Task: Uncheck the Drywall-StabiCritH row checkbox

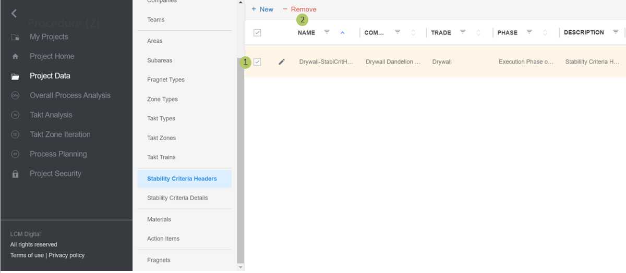Action: click(x=257, y=62)
